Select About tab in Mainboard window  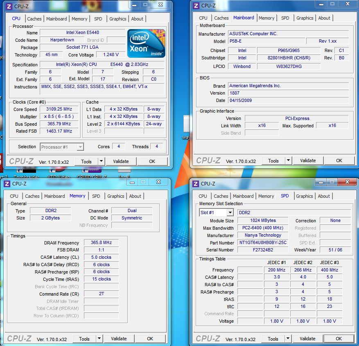[324, 18]
